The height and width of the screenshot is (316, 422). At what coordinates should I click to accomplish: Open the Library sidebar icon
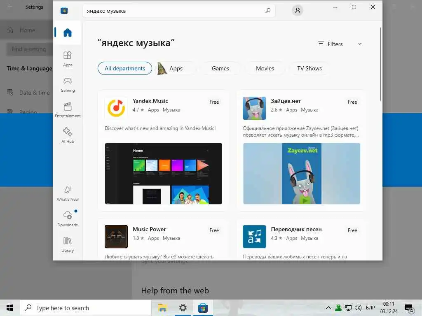click(x=68, y=244)
